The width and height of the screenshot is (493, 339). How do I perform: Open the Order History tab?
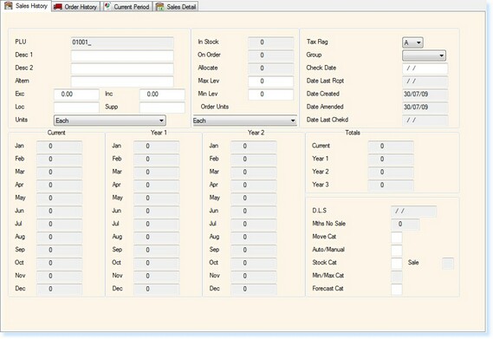pos(76,7)
